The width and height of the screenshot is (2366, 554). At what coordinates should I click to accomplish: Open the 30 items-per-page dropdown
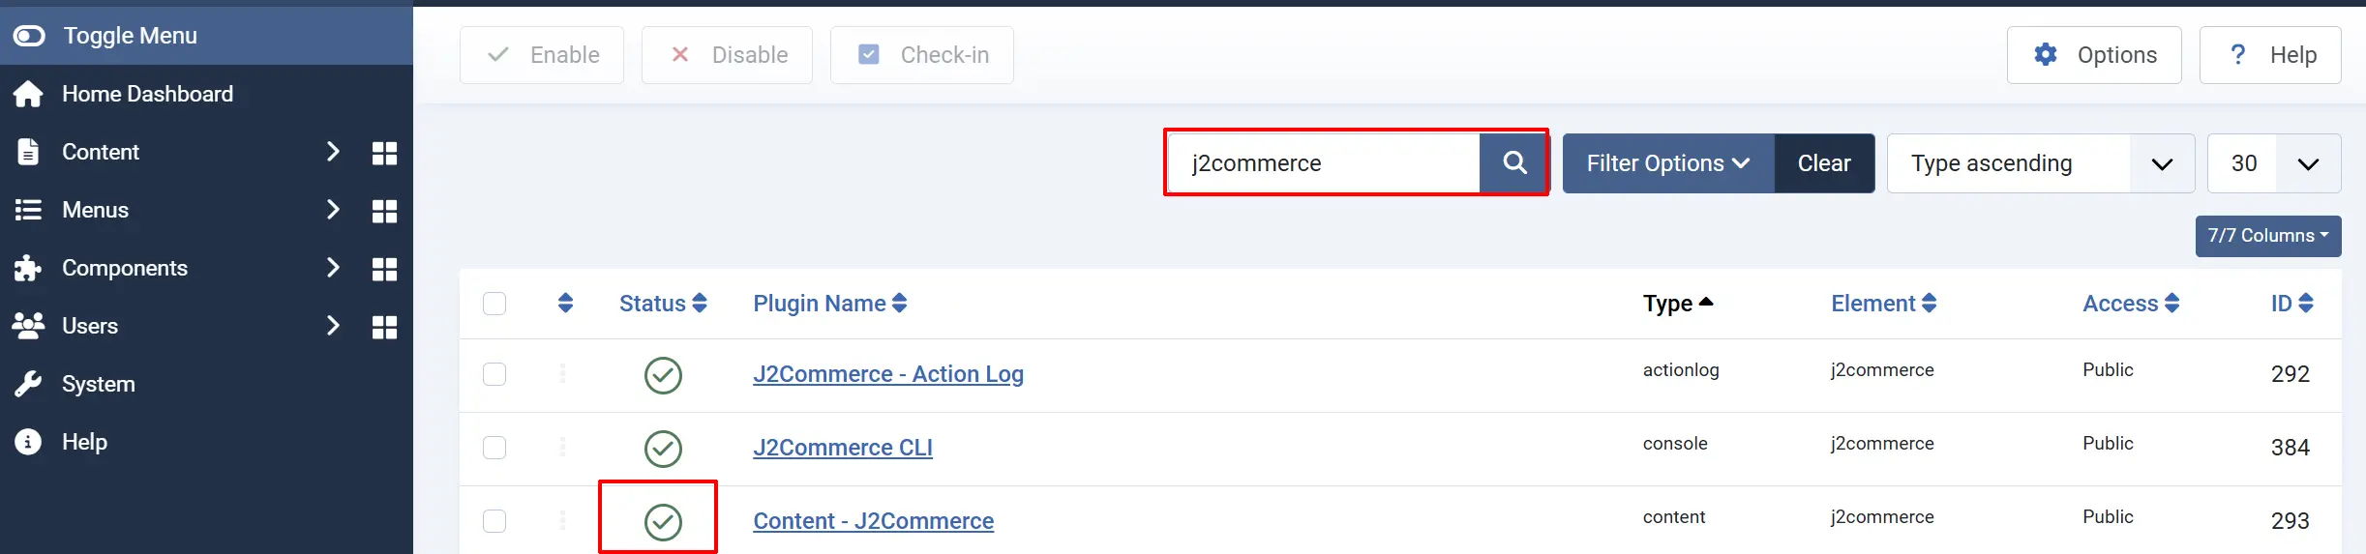click(2274, 163)
